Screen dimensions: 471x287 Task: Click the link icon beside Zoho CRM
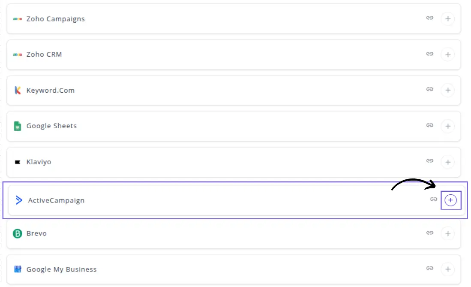[429, 54]
